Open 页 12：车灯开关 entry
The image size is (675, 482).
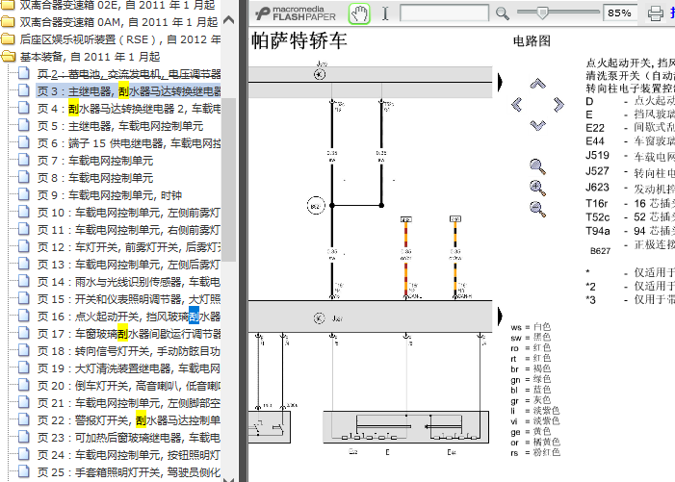(129, 247)
